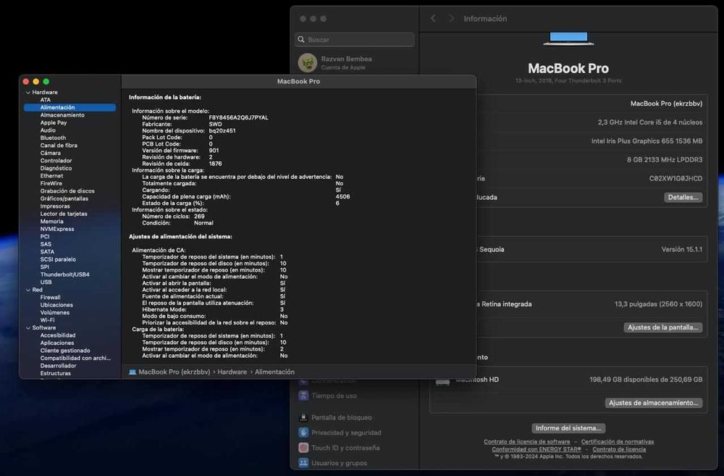This screenshot has height=476, width=724.
Task: Select Impresoras in the sidebar
Action: tap(55, 206)
